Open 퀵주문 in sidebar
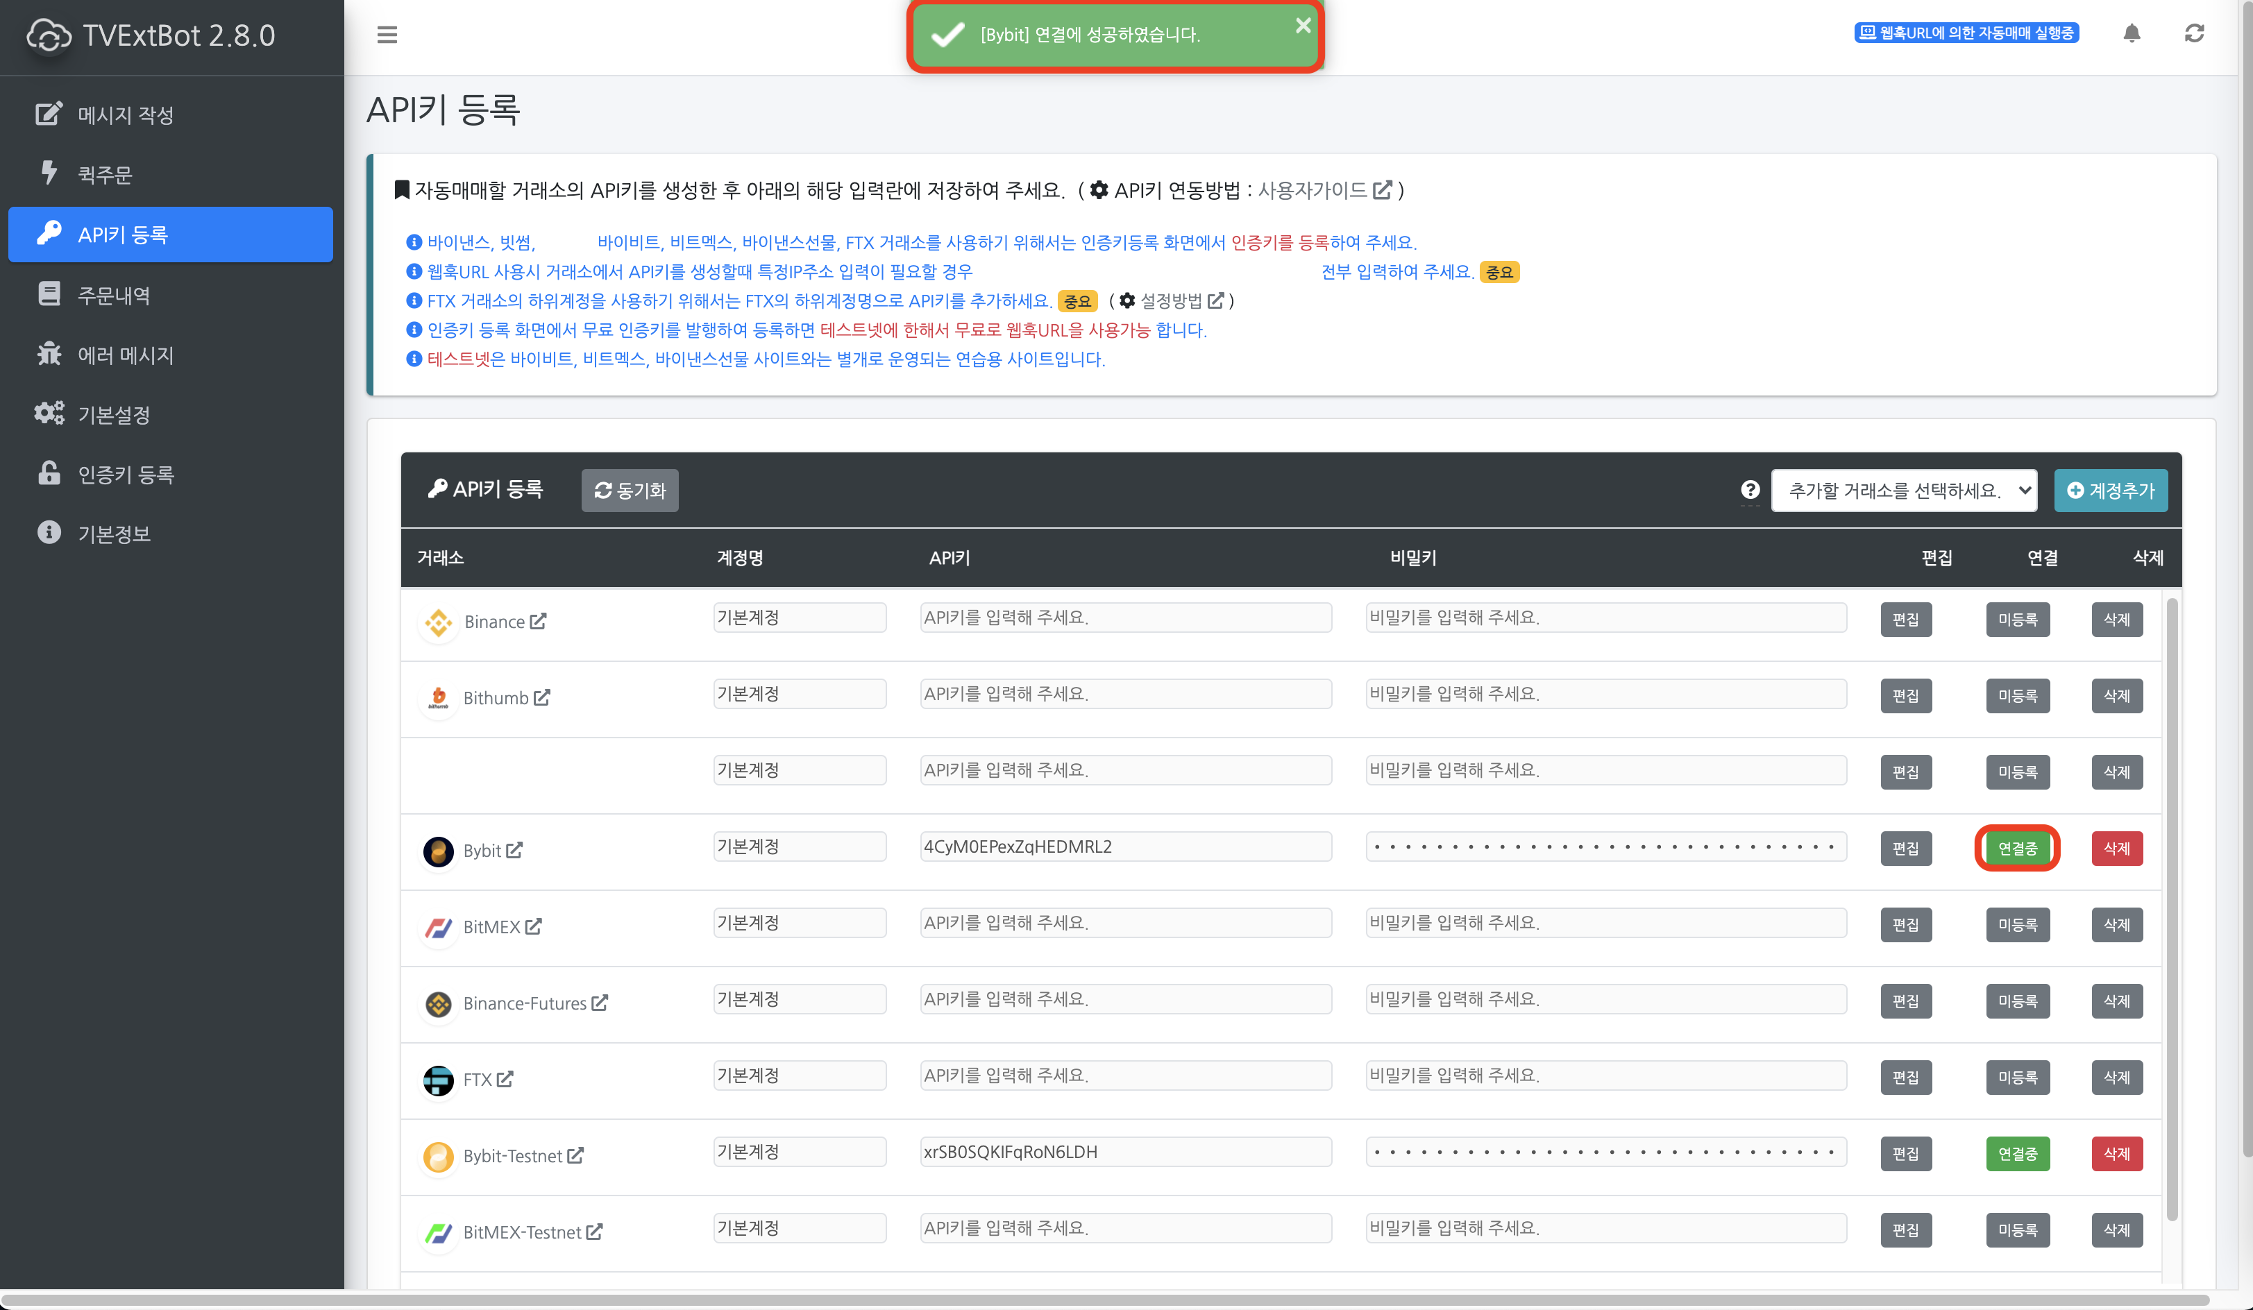 pos(170,174)
